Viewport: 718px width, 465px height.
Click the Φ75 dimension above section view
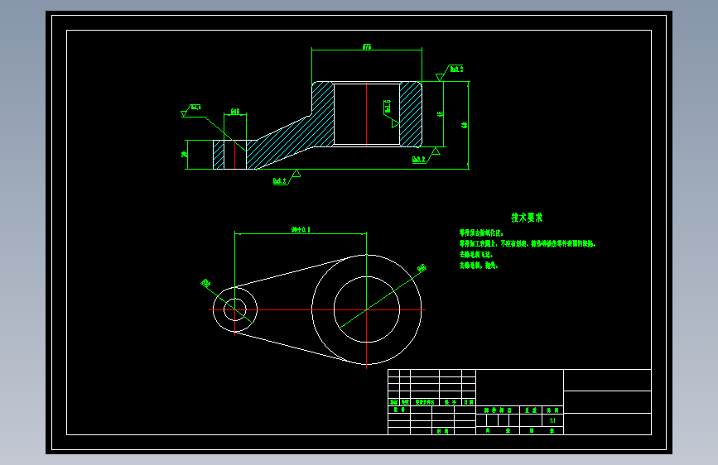367,46
